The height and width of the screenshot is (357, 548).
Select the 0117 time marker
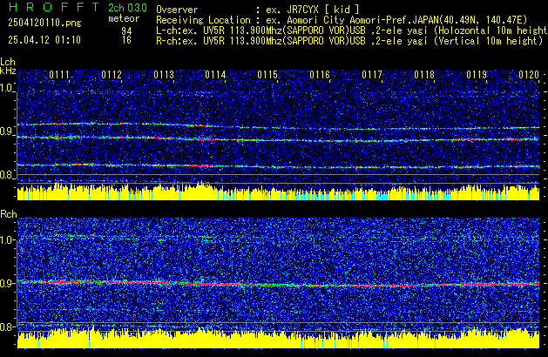click(372, 75)
